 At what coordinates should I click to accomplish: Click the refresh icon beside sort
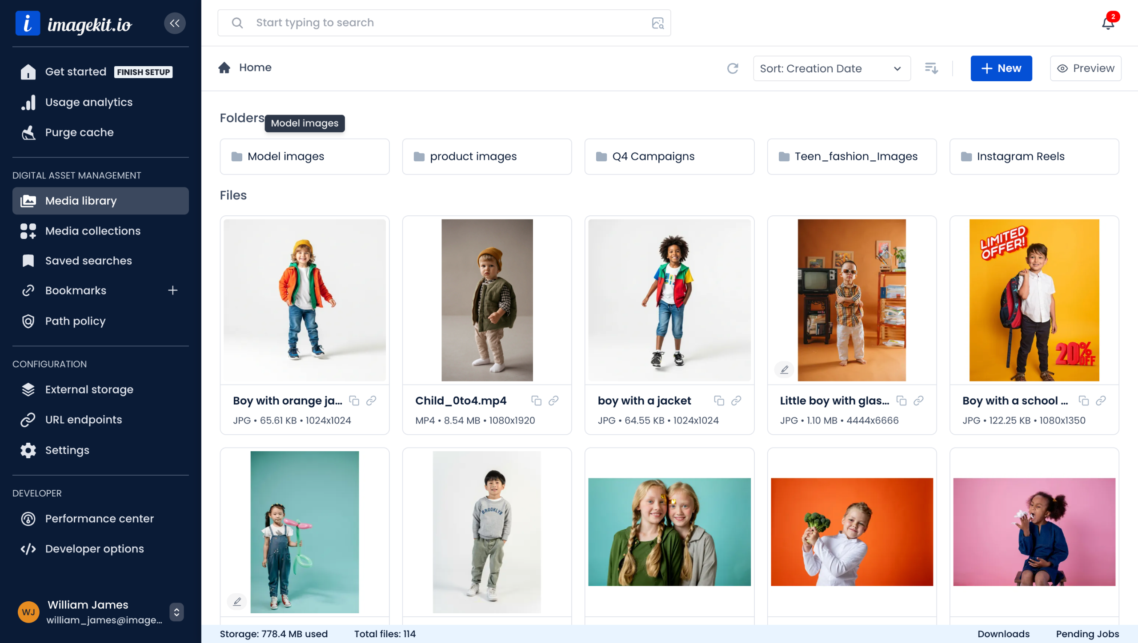click(x=733, y=68)
